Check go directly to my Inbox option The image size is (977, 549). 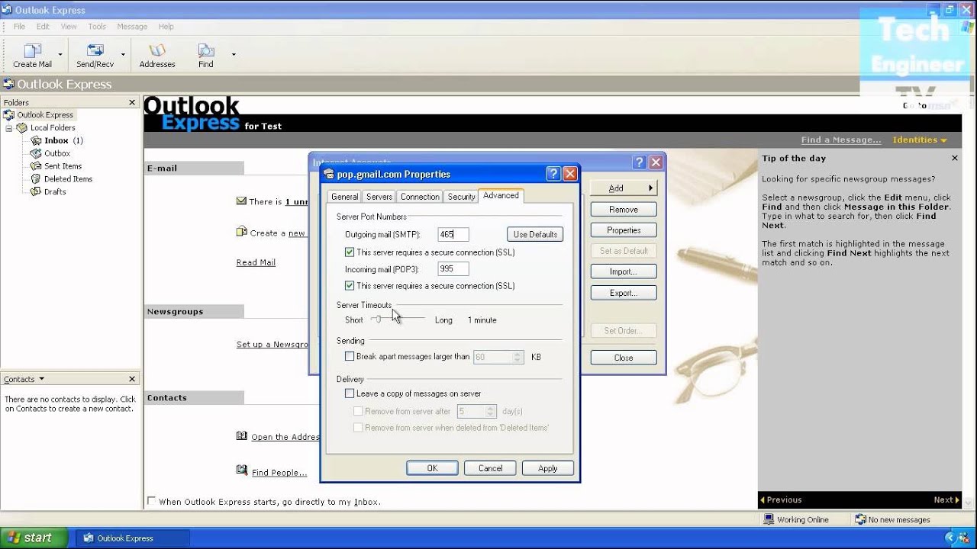[151, 501]
